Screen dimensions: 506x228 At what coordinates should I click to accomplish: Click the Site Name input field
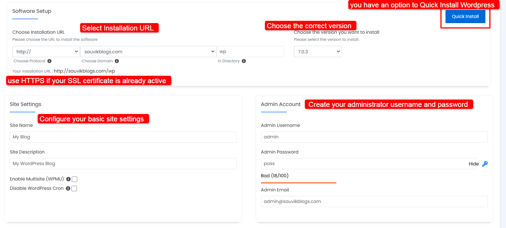[123, 137]
